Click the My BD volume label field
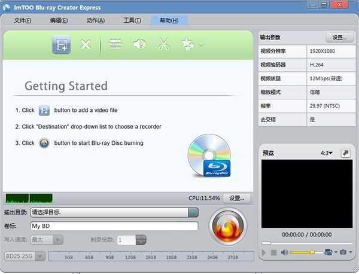Screen dimensions: 359x274 point(114,226)
